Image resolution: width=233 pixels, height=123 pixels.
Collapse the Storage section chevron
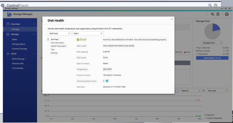pyautogui.click(x=34, y=34)
